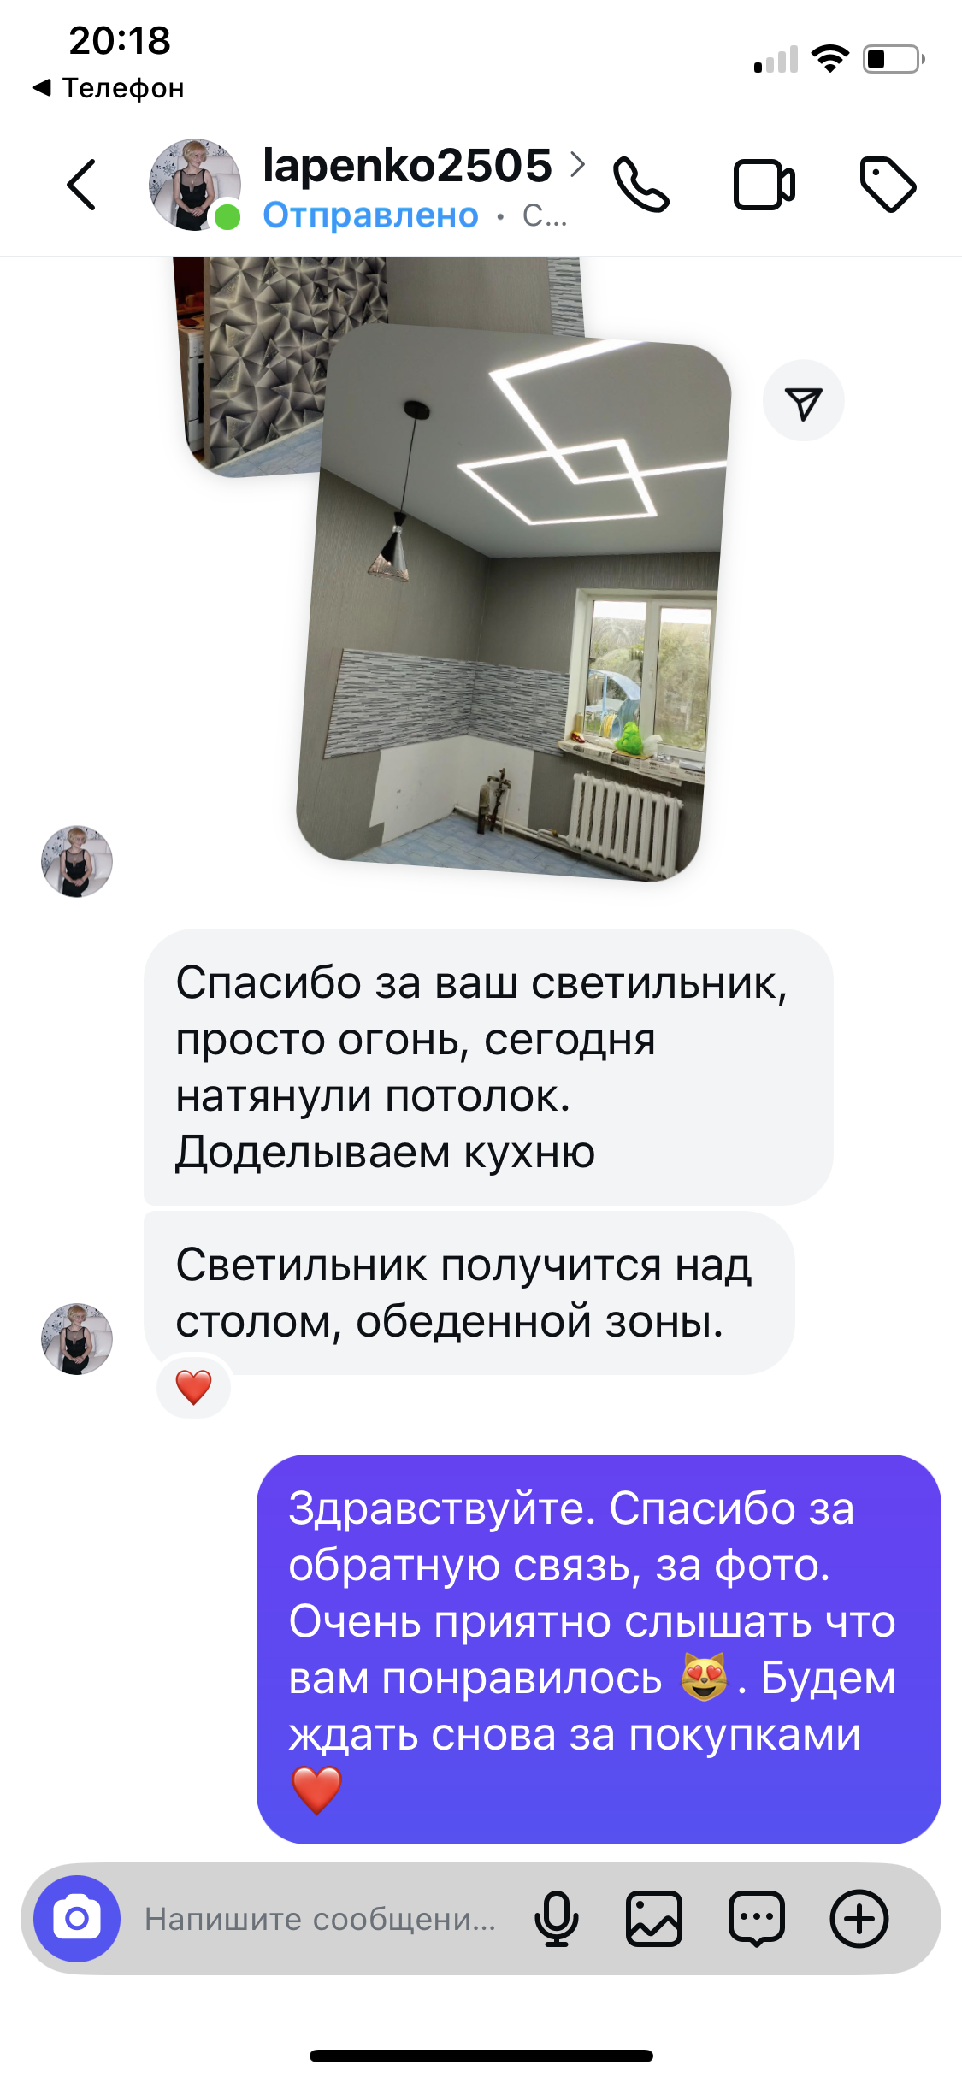
Task: Open the background wallpaper photo
Action: click(x=257, y=359)
